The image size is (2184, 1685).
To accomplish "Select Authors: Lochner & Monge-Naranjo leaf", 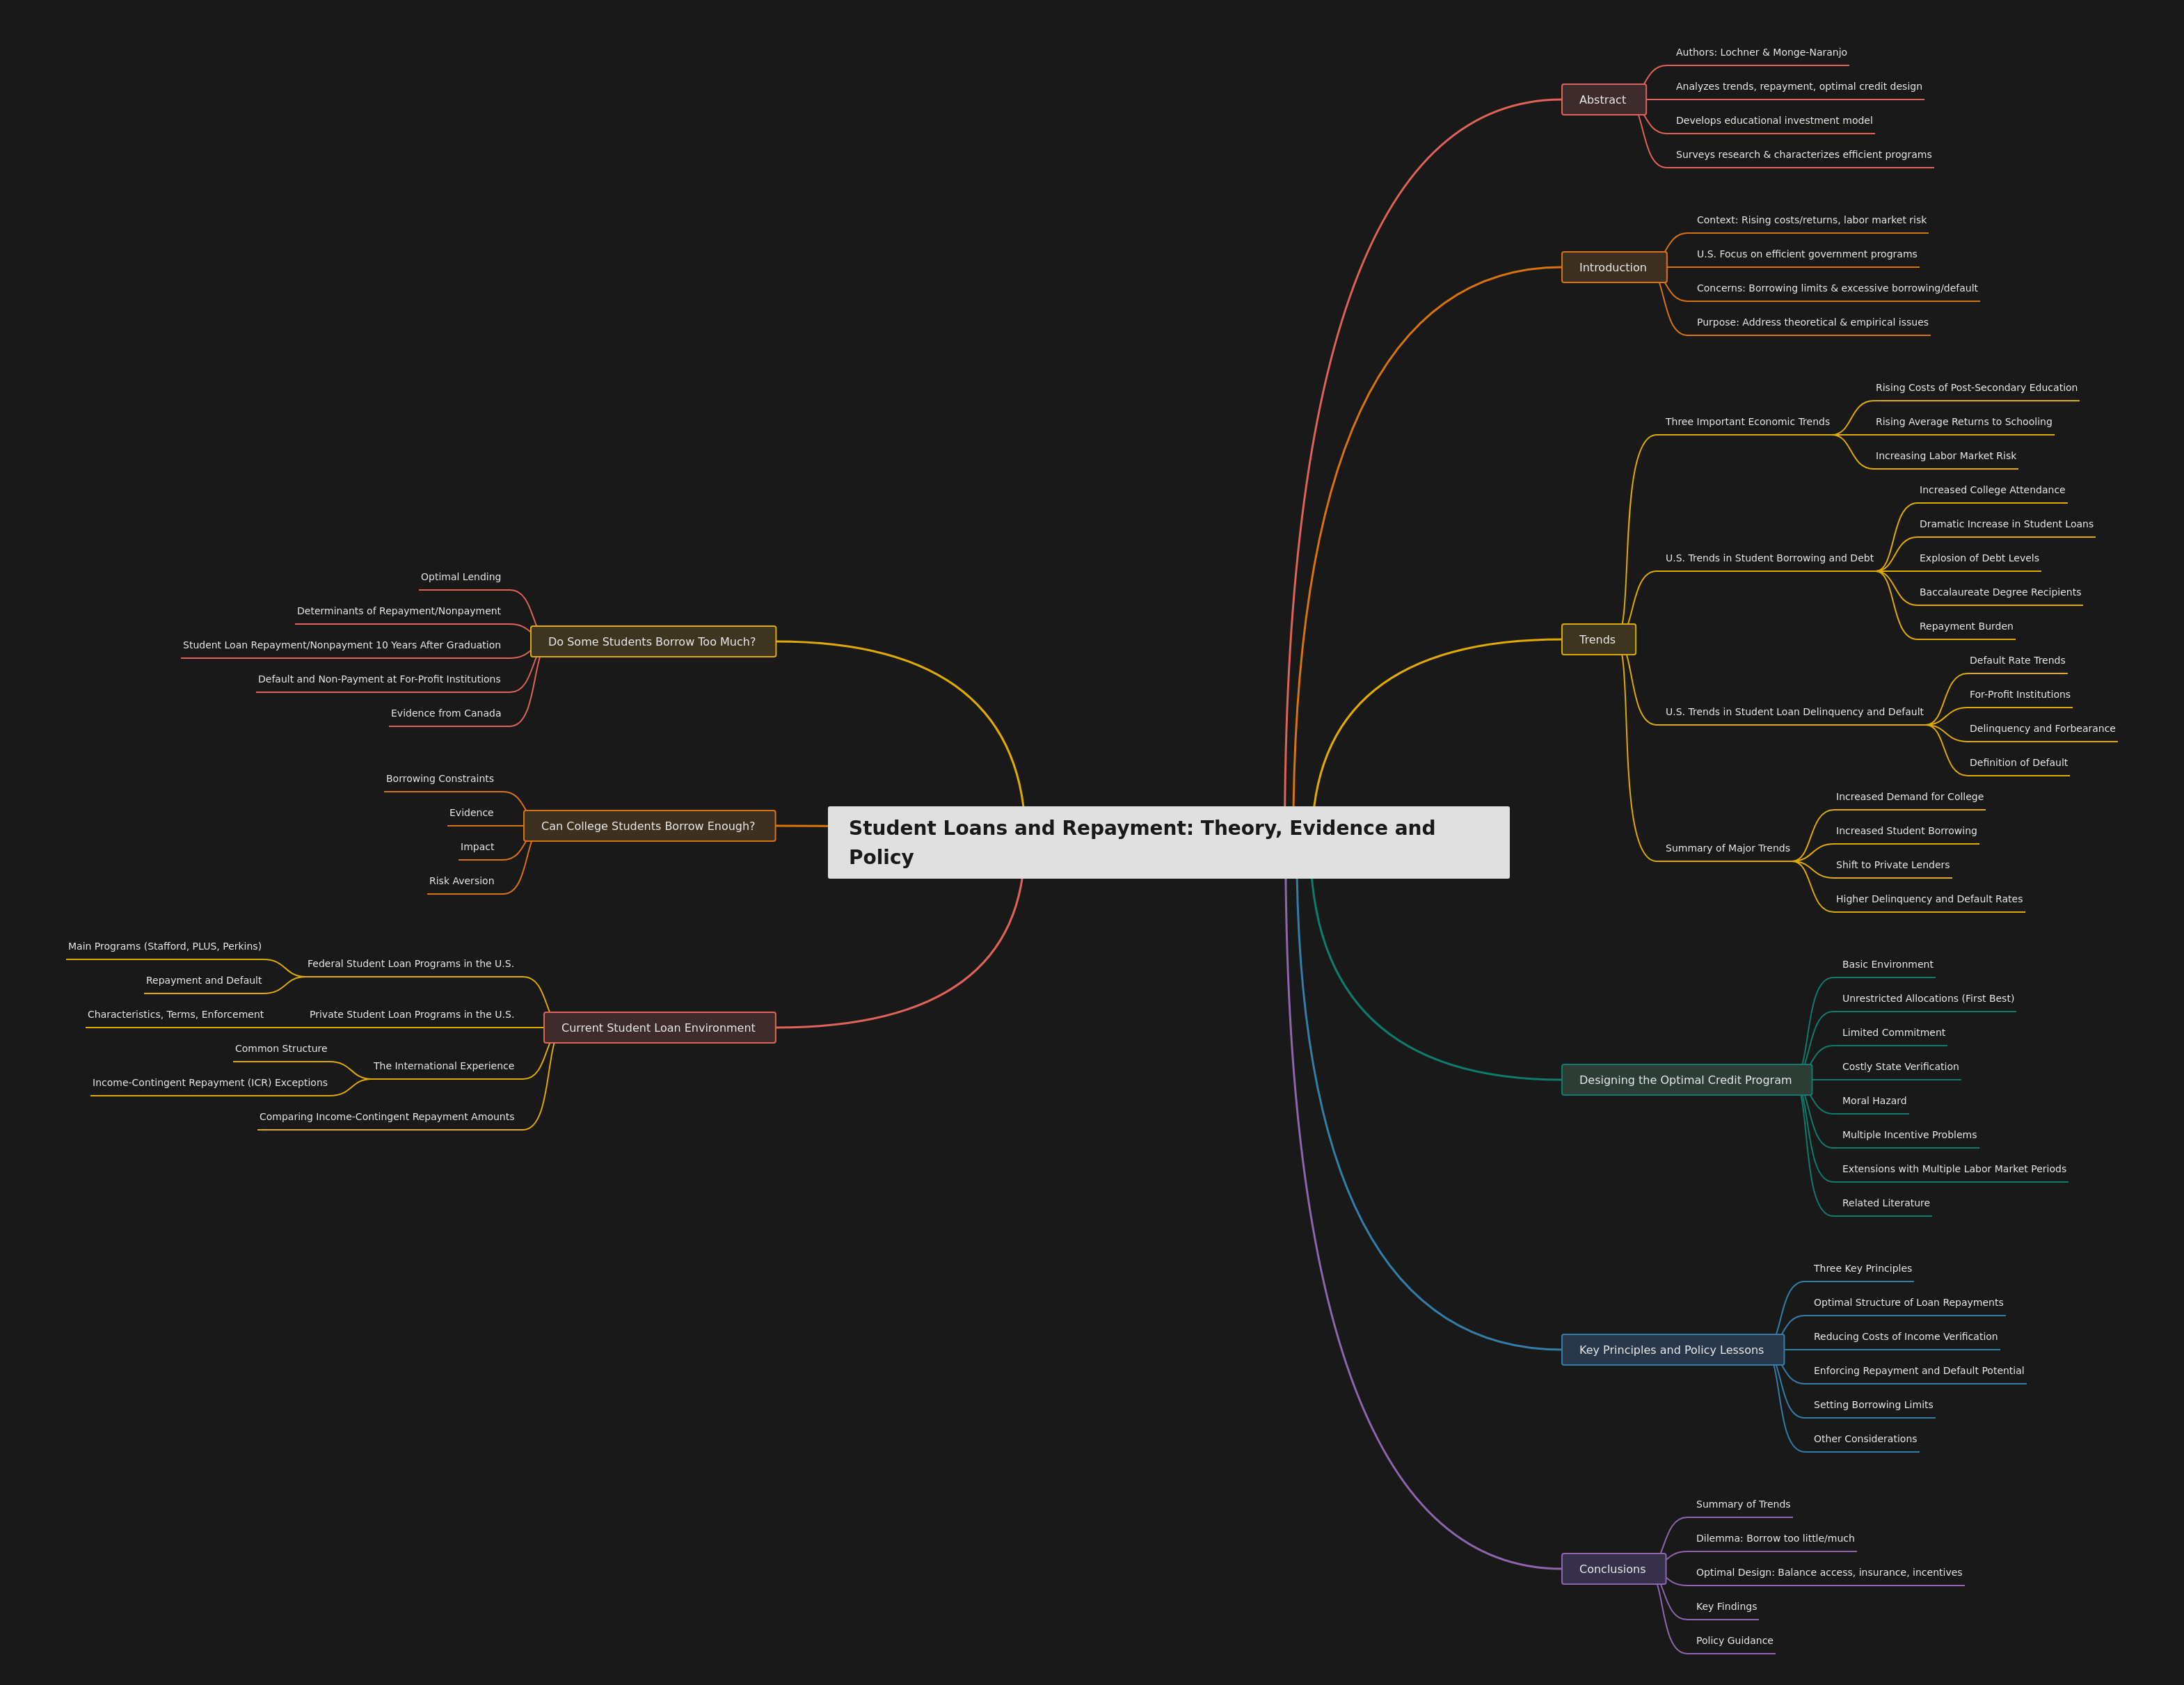I will 1761,53.
